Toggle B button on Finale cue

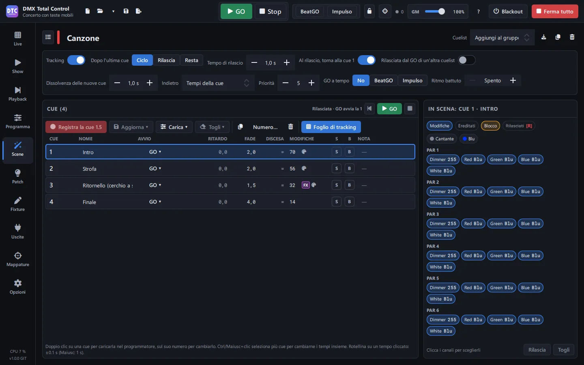click(x=350, y=202)
